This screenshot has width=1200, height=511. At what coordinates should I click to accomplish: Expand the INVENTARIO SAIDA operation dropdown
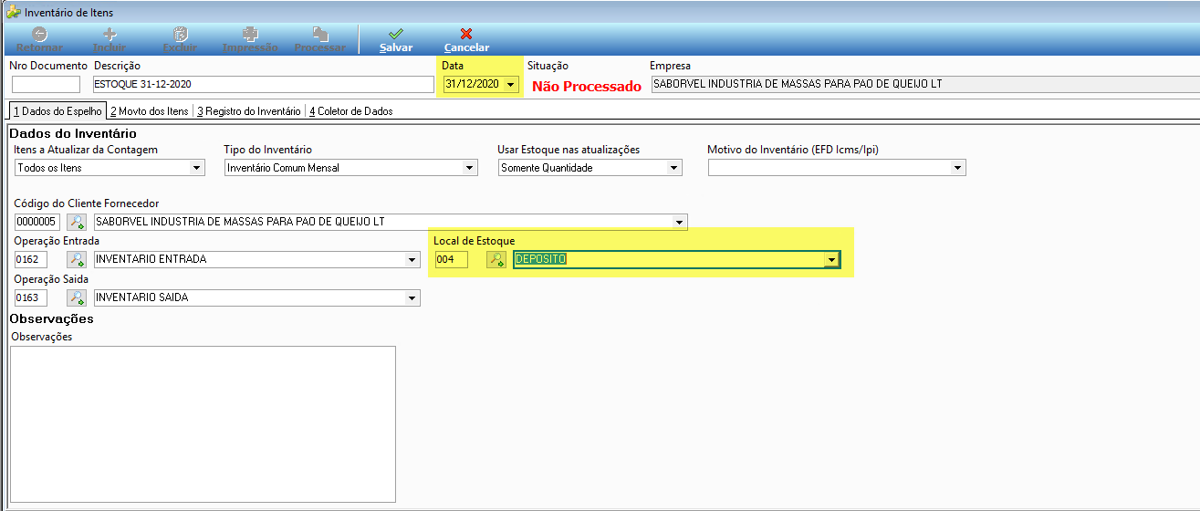(412, 297)
